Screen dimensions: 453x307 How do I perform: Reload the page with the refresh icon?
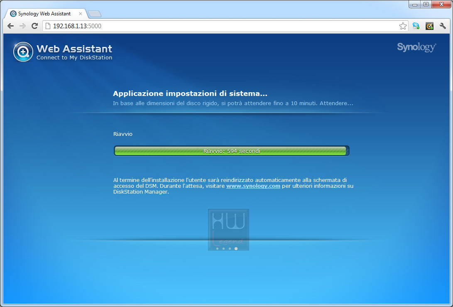point(34,26)
